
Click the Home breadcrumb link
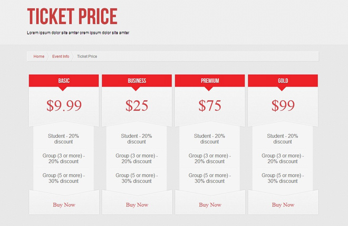coord(39,56)
